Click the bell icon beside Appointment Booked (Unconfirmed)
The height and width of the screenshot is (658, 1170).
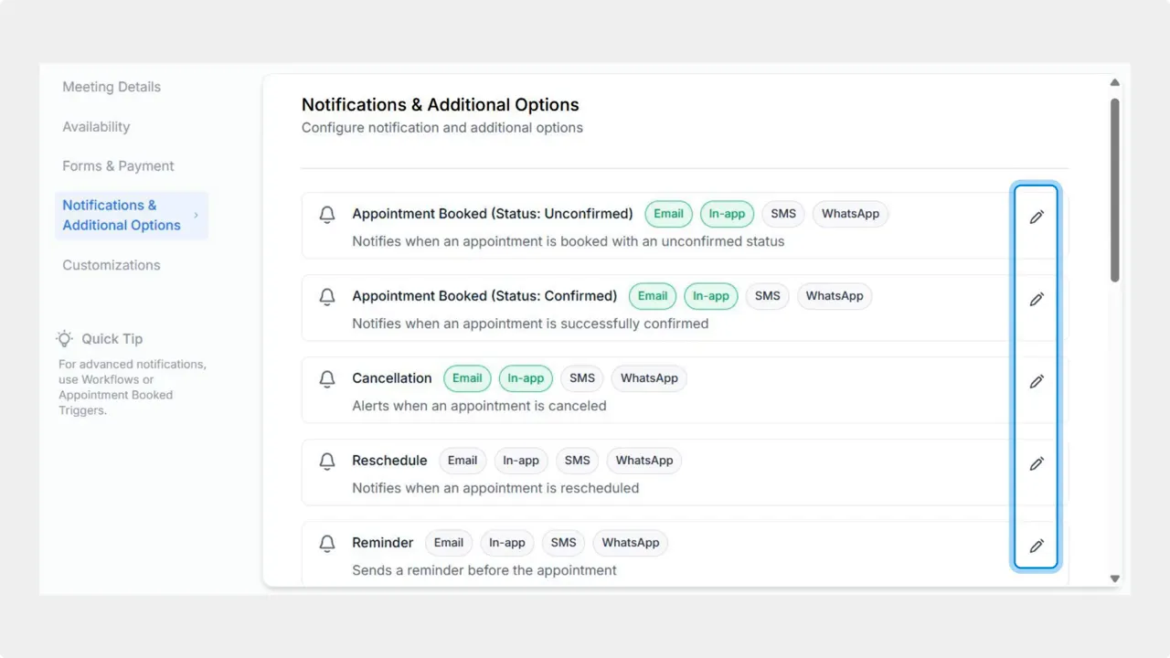click(326, 214)
